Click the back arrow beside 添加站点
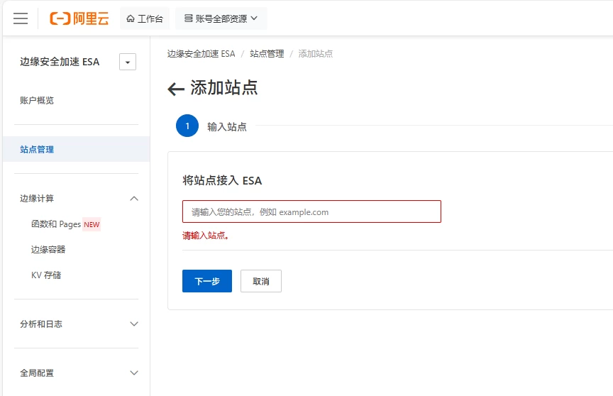The image size is (613, 396). (x=176, y=89)
